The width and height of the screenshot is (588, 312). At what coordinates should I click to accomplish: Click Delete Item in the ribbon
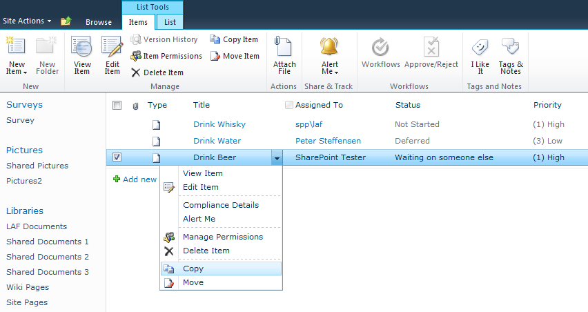[157, 72]
